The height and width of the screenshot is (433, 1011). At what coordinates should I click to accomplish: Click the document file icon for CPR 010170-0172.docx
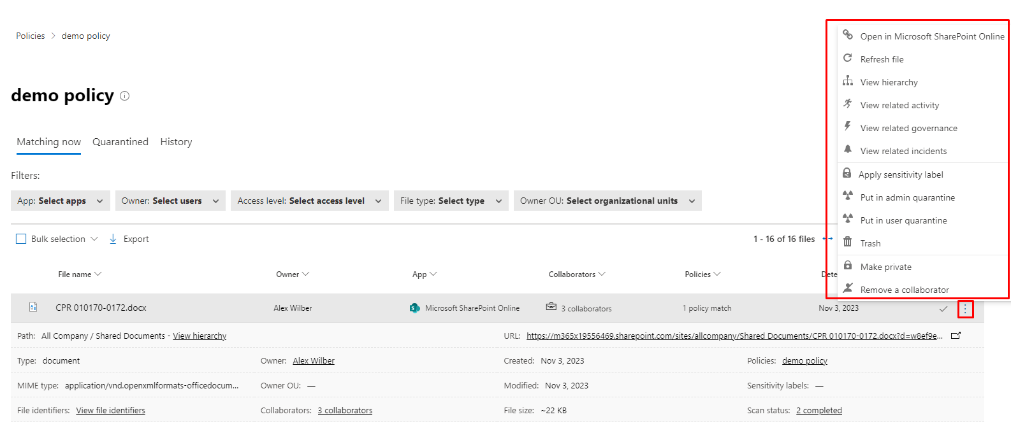[x=33, y=308]
